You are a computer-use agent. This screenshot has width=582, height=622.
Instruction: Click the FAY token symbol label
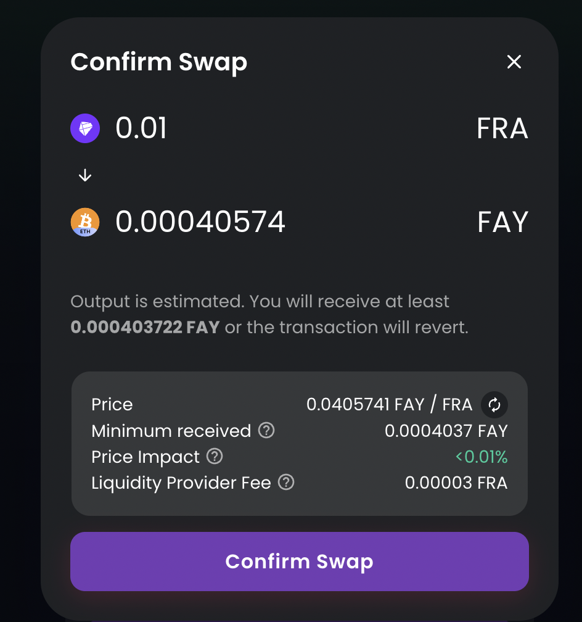[x=502, y=222]
